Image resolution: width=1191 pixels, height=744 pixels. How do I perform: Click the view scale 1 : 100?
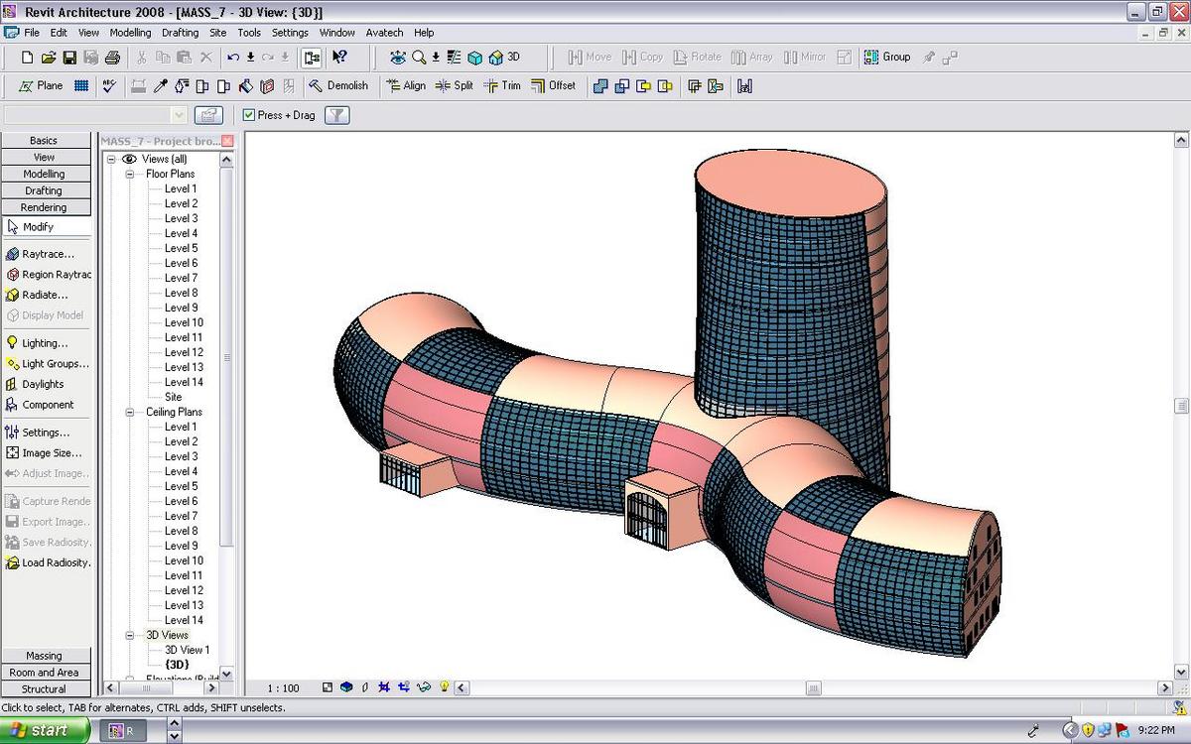(x=283, y=687)
